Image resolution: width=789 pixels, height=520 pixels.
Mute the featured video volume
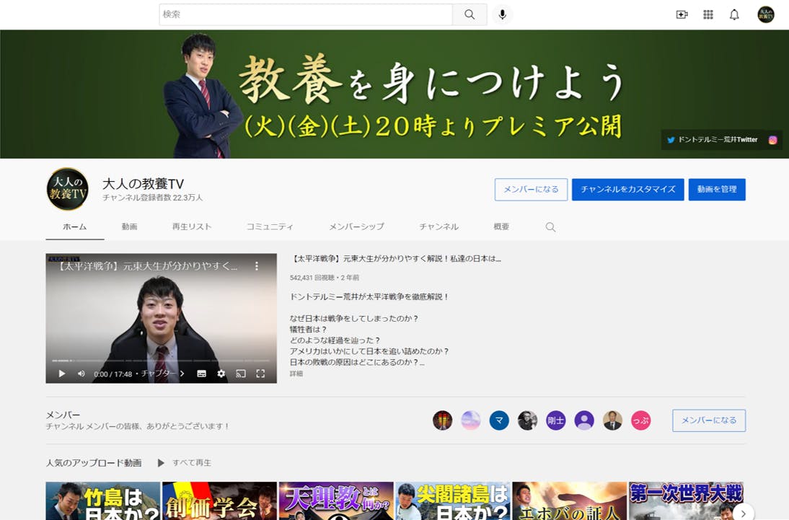point(81,374)
